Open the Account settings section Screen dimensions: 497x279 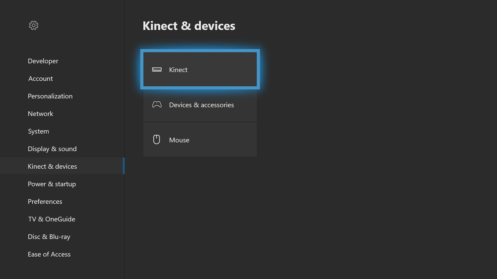[40, 78]
